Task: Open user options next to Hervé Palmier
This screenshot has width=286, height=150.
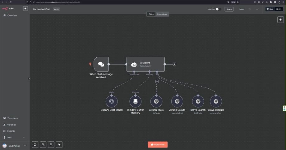Action: (25, 146)
